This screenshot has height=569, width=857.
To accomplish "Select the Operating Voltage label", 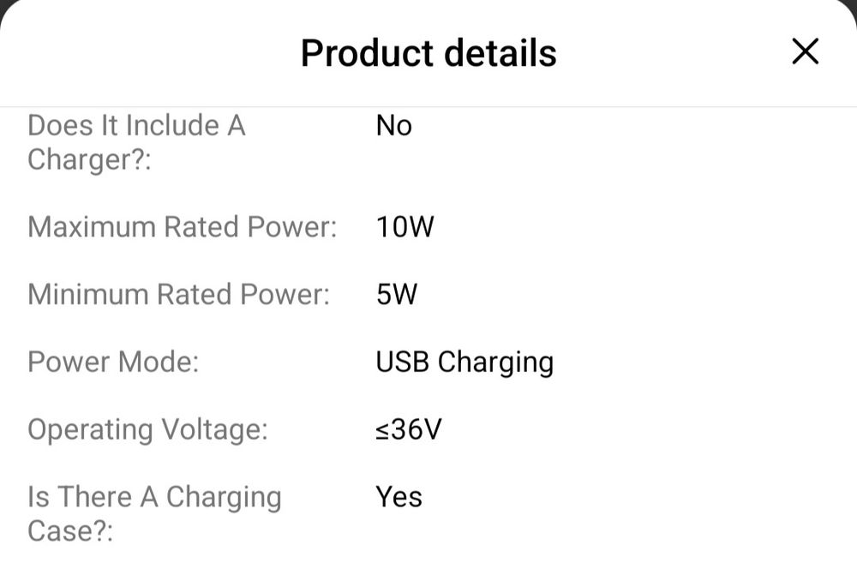I will [147, 429].
